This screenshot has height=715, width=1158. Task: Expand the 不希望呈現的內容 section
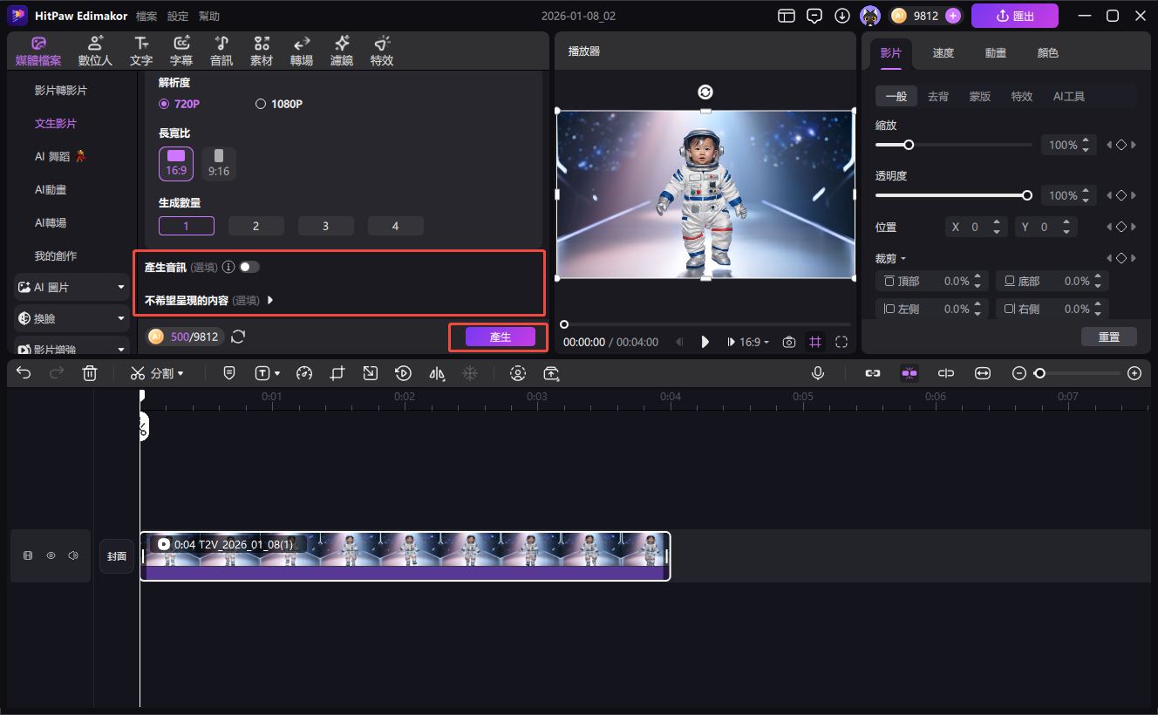[270, 300]
